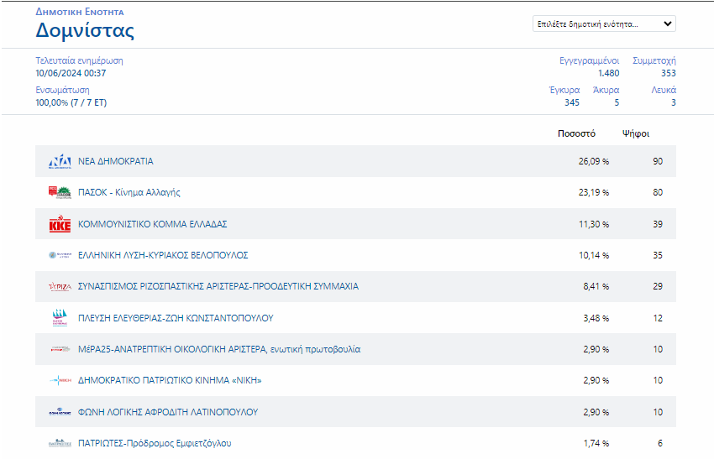Open the Επιλέξτε δημοτική ενότητα dropdown
The width and height of the screenshot is (714, 459).
[x=604, y=23]
